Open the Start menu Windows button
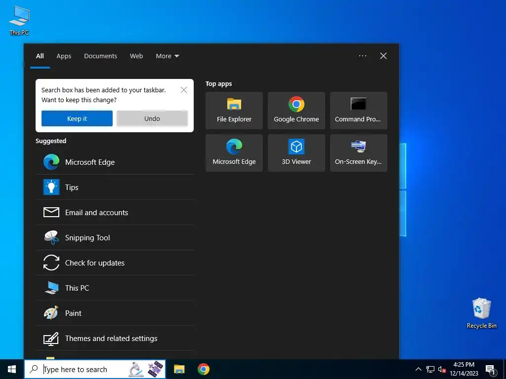 tap(12, 369)
